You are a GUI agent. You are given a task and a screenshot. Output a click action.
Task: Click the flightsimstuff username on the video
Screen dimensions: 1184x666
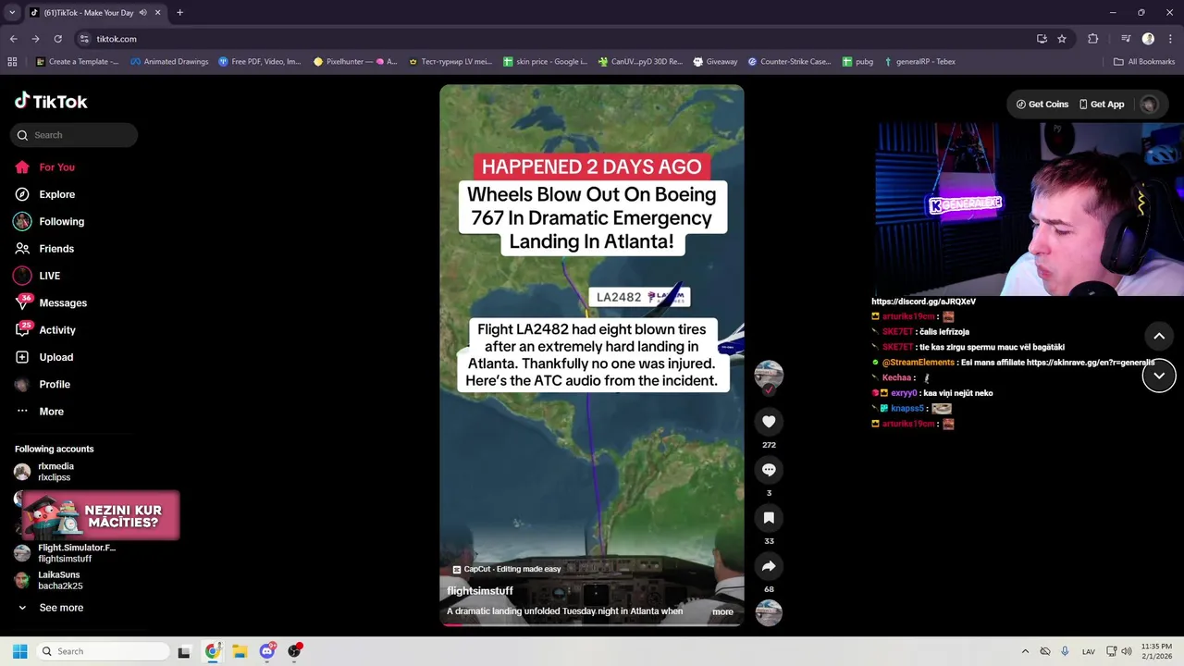coord(479,591)
